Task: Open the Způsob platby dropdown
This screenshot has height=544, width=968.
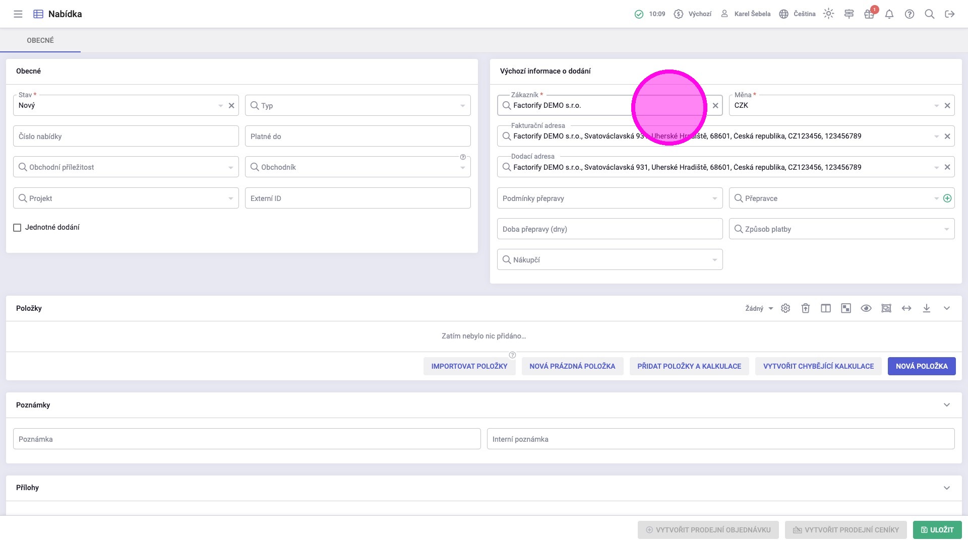Action: pyautogui.click(x=841, y=229)
